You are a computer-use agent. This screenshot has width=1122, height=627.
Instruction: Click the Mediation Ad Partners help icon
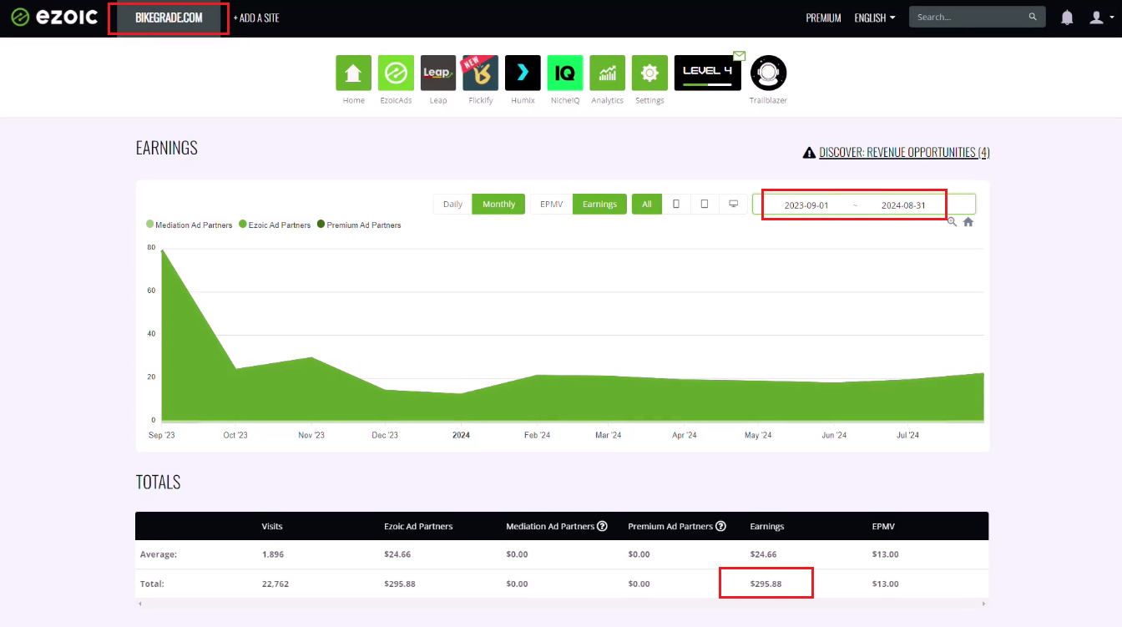click(x=602, y=526)
